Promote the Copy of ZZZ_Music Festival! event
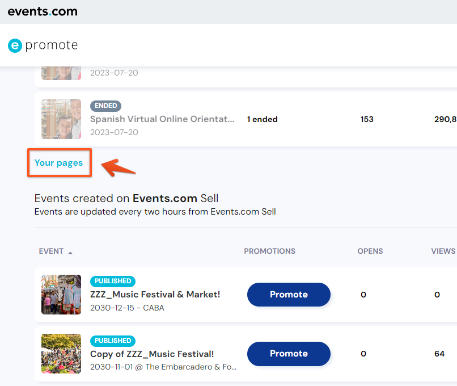 (x=289, y=354)
